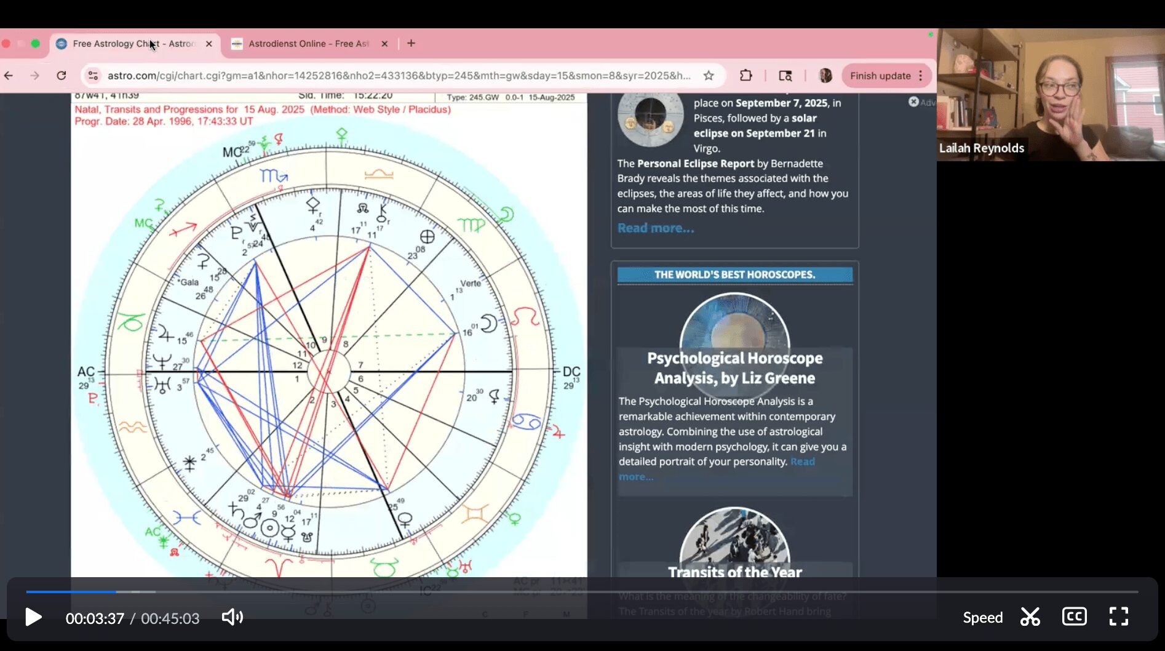Close the Free Astrology Chart tab
The width and height of the screenshot is (1165, 651).
coord(209,44)
